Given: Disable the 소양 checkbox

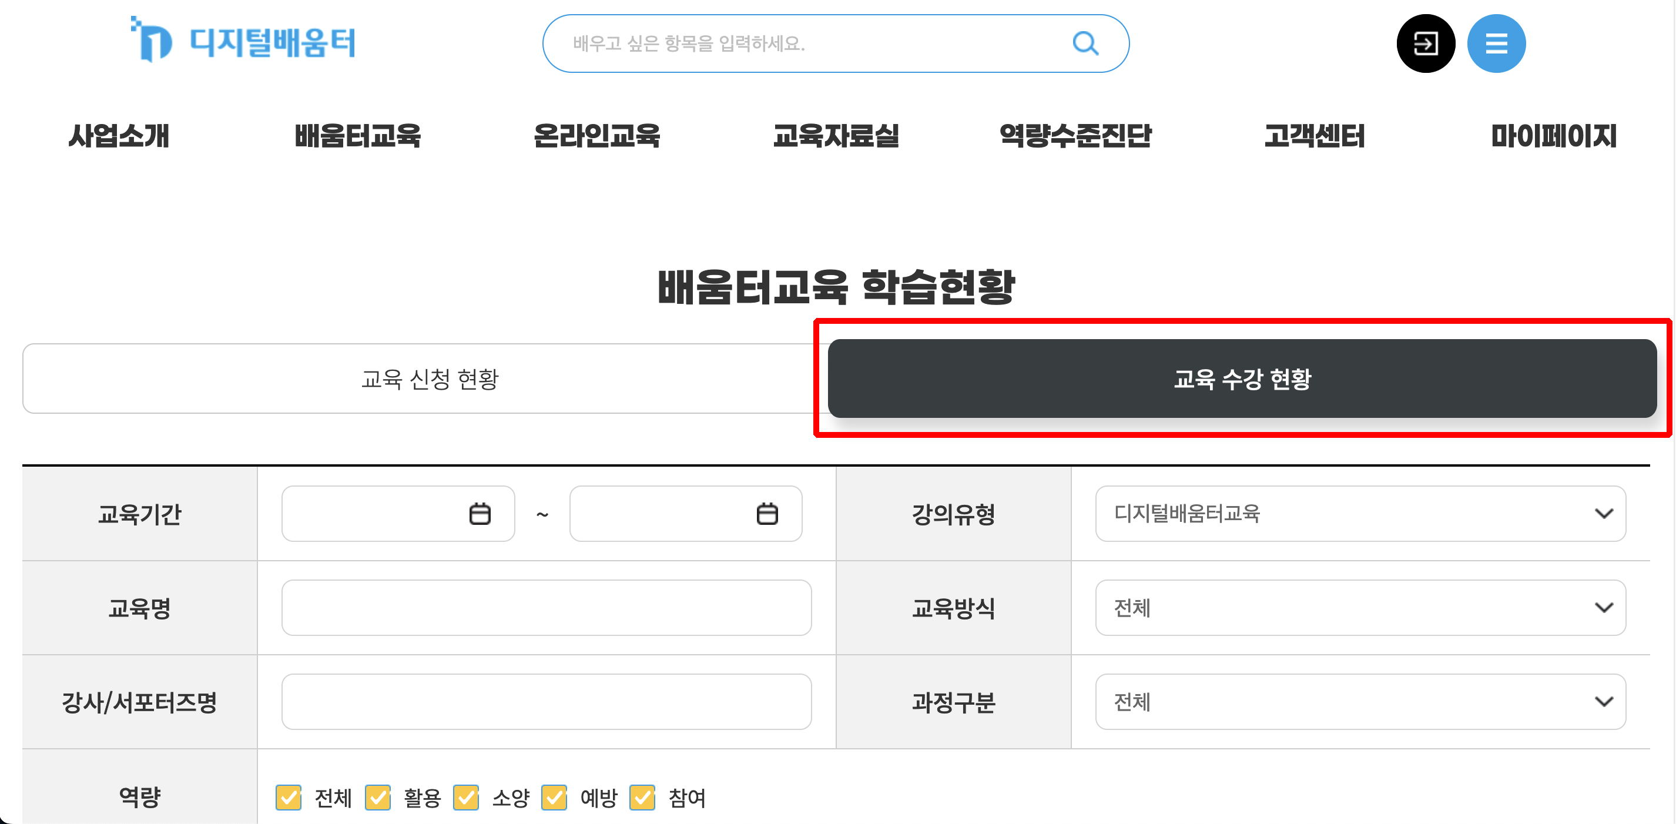Looking at the screenshot, I should click(466, 798).
